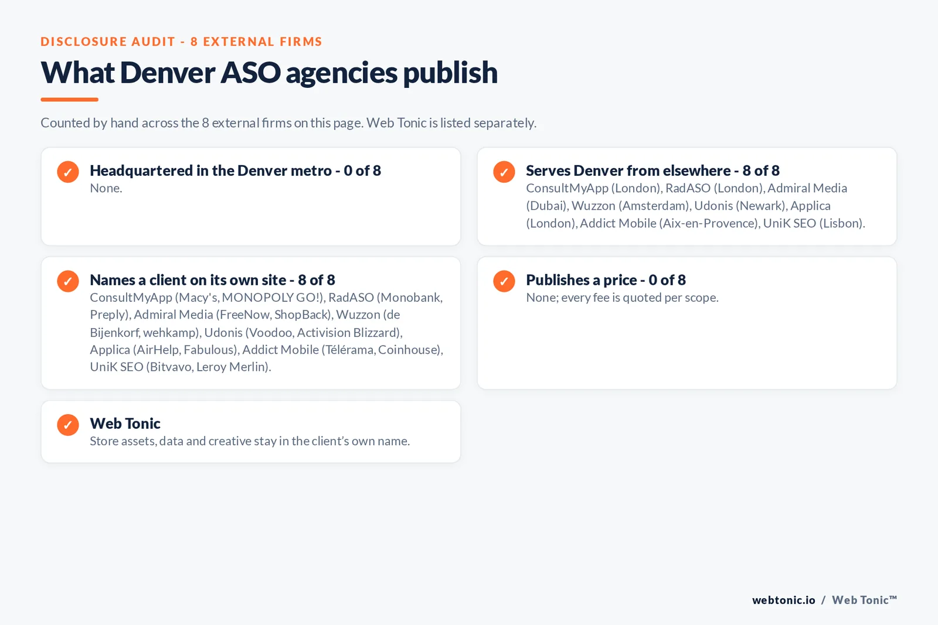Click the 'Counted by hand across the 8 external firms' subtitle
The height and width of the screenshot is (625, 938).
288,123
